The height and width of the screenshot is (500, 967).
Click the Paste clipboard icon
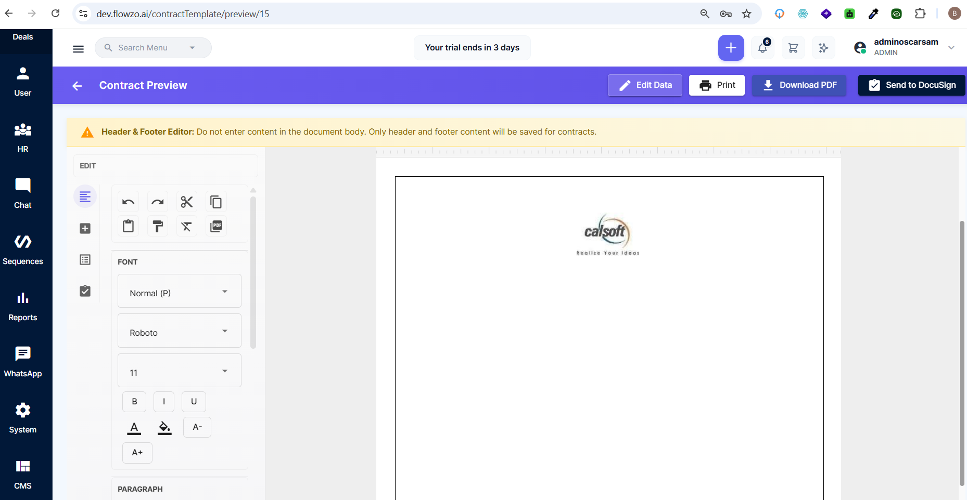(x=128, y=226)
